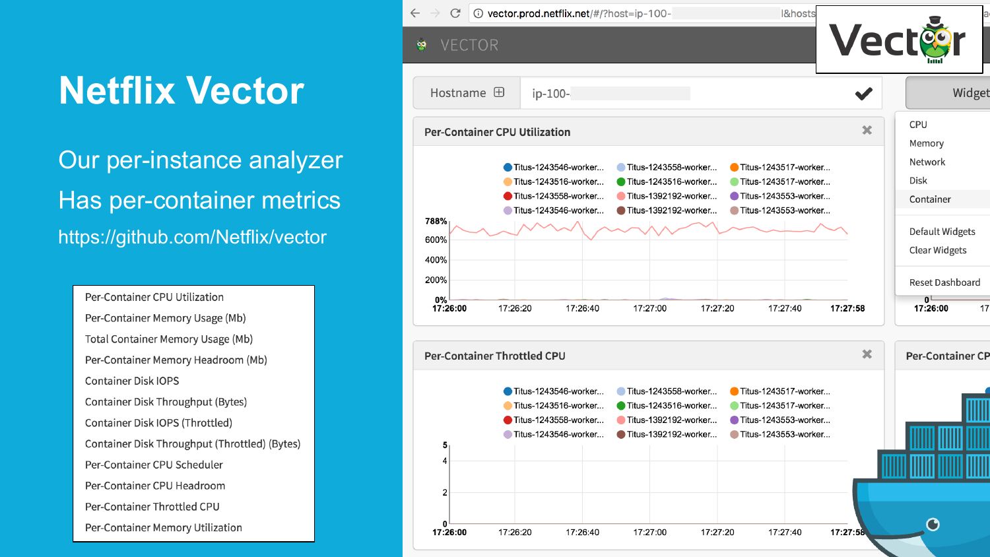Close the Per-Container Throttled CPU widget
Viewport: 990px width, 557px height.
(x=867, y=354)
